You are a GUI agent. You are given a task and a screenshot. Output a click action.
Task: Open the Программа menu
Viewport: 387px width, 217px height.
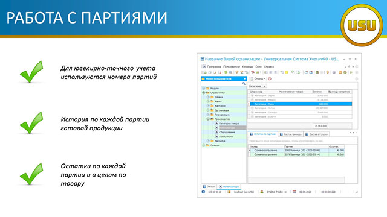click(x=214, y=66)
